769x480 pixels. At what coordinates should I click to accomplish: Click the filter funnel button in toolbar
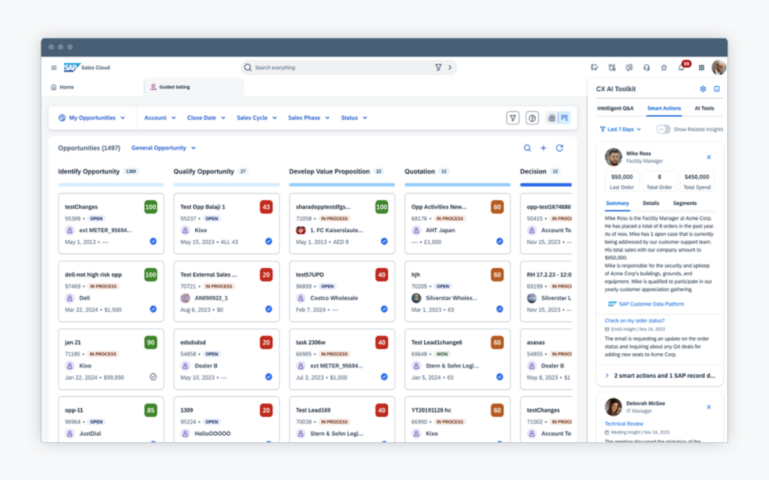click(x=513, y=118)
